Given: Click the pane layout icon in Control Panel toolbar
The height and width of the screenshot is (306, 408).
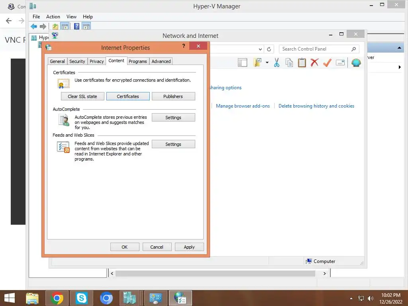Looking at the screenshot, I should (242, 63).
